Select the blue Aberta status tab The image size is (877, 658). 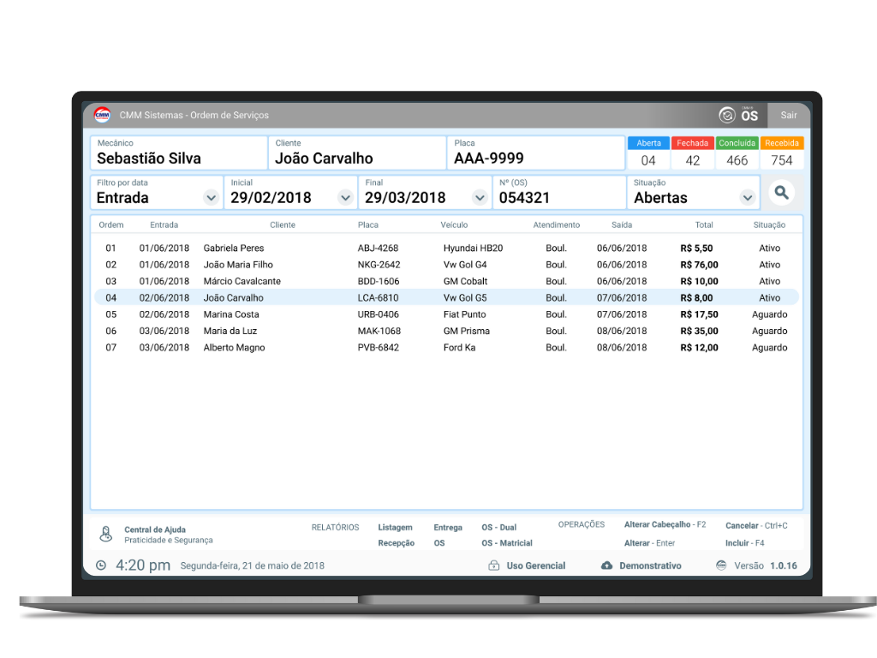pos(648,143)
